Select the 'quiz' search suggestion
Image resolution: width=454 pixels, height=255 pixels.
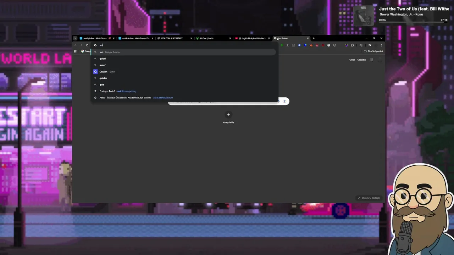tap(184, 85)
